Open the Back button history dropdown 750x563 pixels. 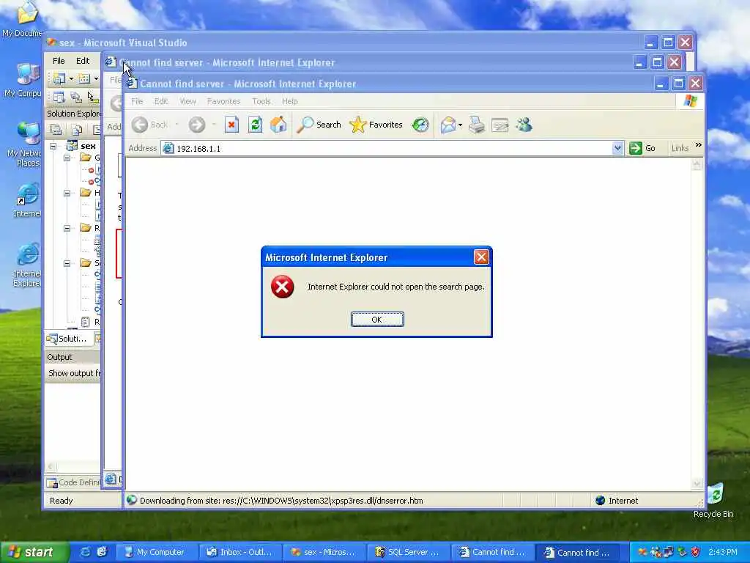pyautogui.click(x=177, y=125)
